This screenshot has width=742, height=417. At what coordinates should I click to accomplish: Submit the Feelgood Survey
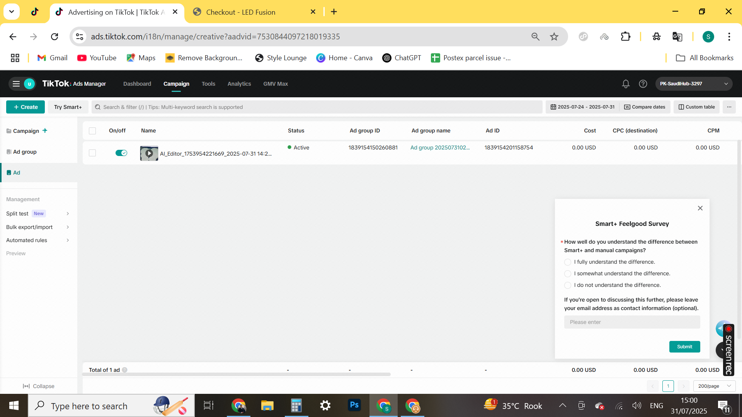[x=684, y=347]
